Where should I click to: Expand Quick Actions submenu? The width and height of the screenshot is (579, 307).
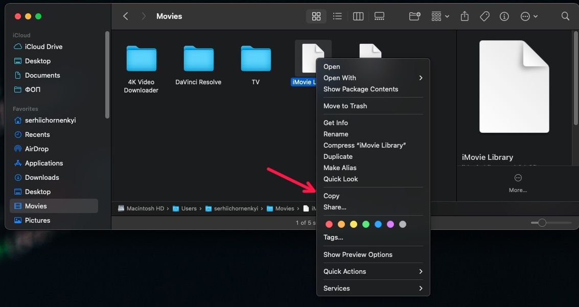(x=373, y=272)
